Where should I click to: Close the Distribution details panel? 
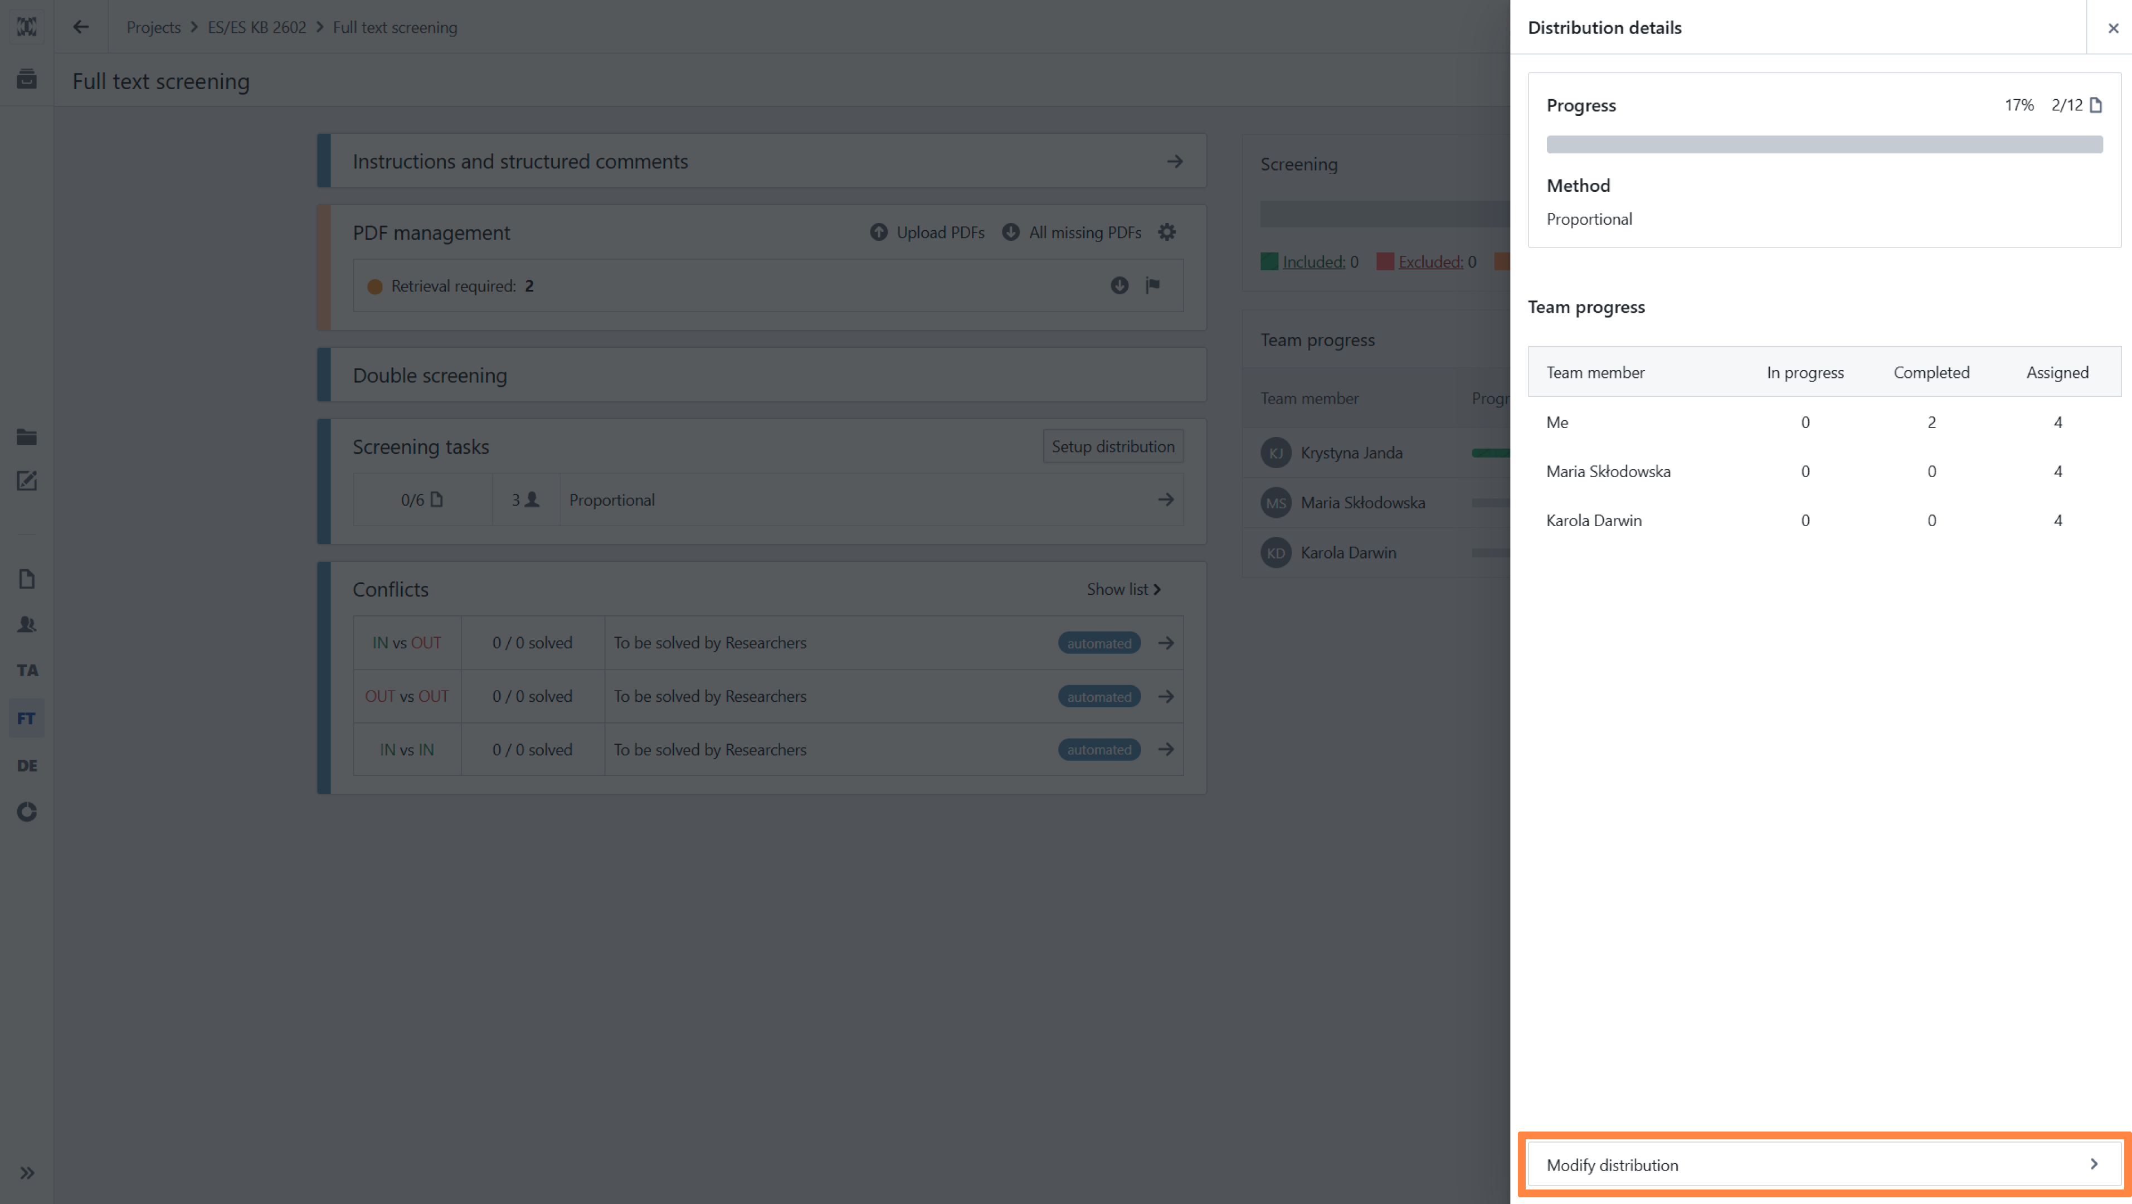point(2112,28)
